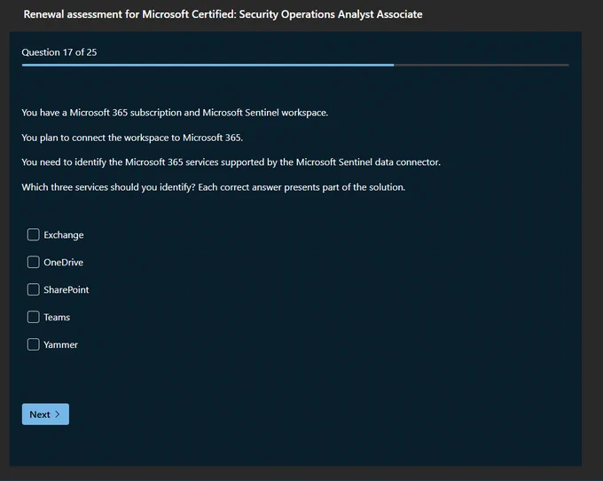603x481 pixels.
Task: Click the question progress bar
Action: (295, 65)
